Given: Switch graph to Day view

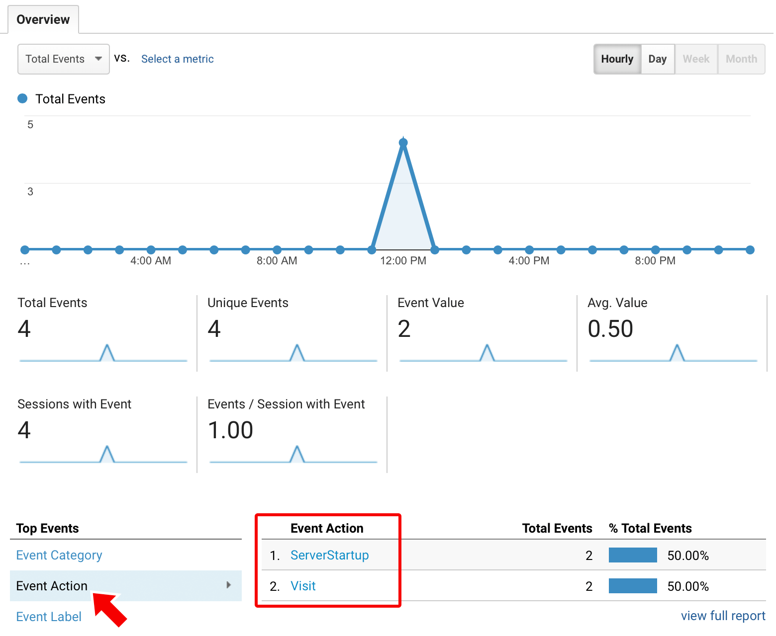Looking at the screenshot, I should point(657,59).
